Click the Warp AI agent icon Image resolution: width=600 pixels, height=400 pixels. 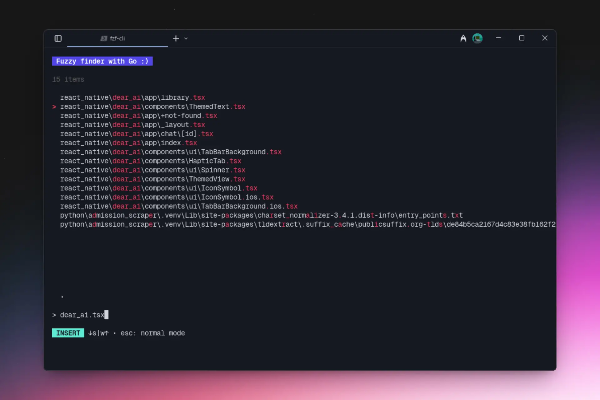tap(463, 38)
